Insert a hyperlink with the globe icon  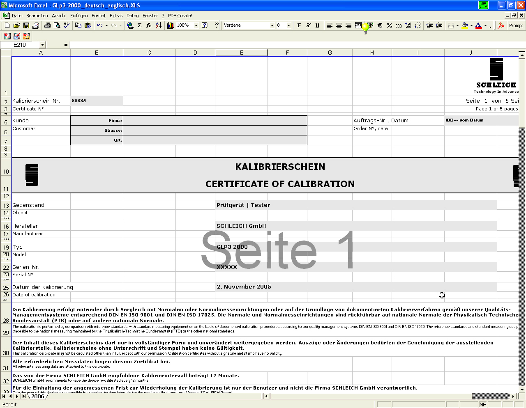point(130,25)
